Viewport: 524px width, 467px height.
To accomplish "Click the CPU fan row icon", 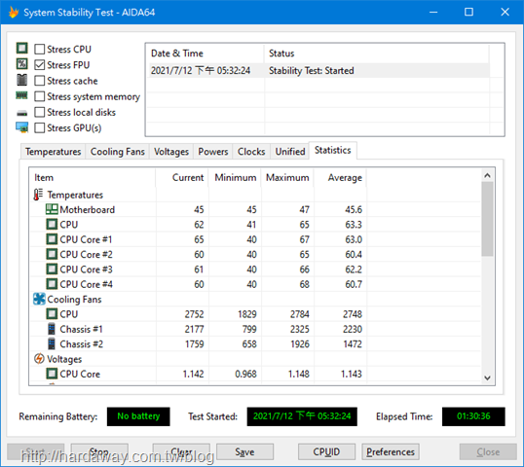I will coord(52,314).
